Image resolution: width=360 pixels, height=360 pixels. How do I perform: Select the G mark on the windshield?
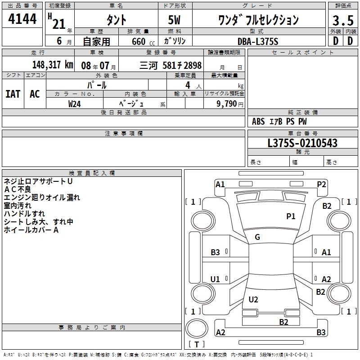click(257, 237)
